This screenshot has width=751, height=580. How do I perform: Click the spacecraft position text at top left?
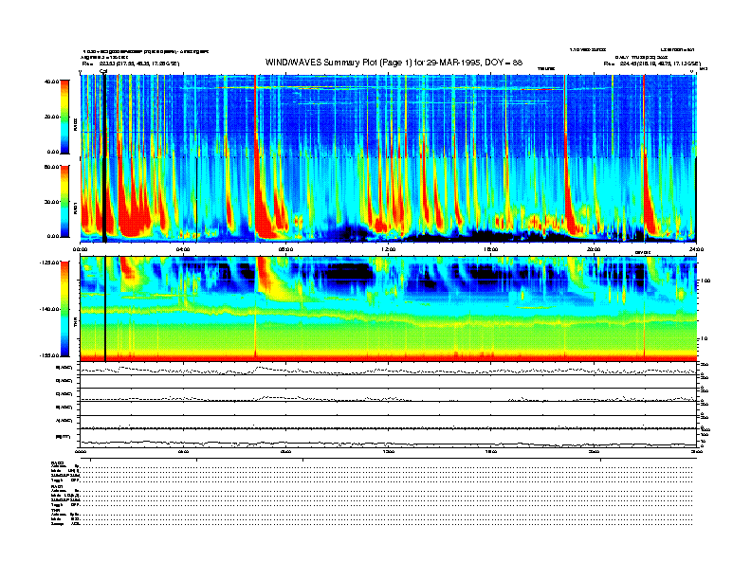coord(131,63)
